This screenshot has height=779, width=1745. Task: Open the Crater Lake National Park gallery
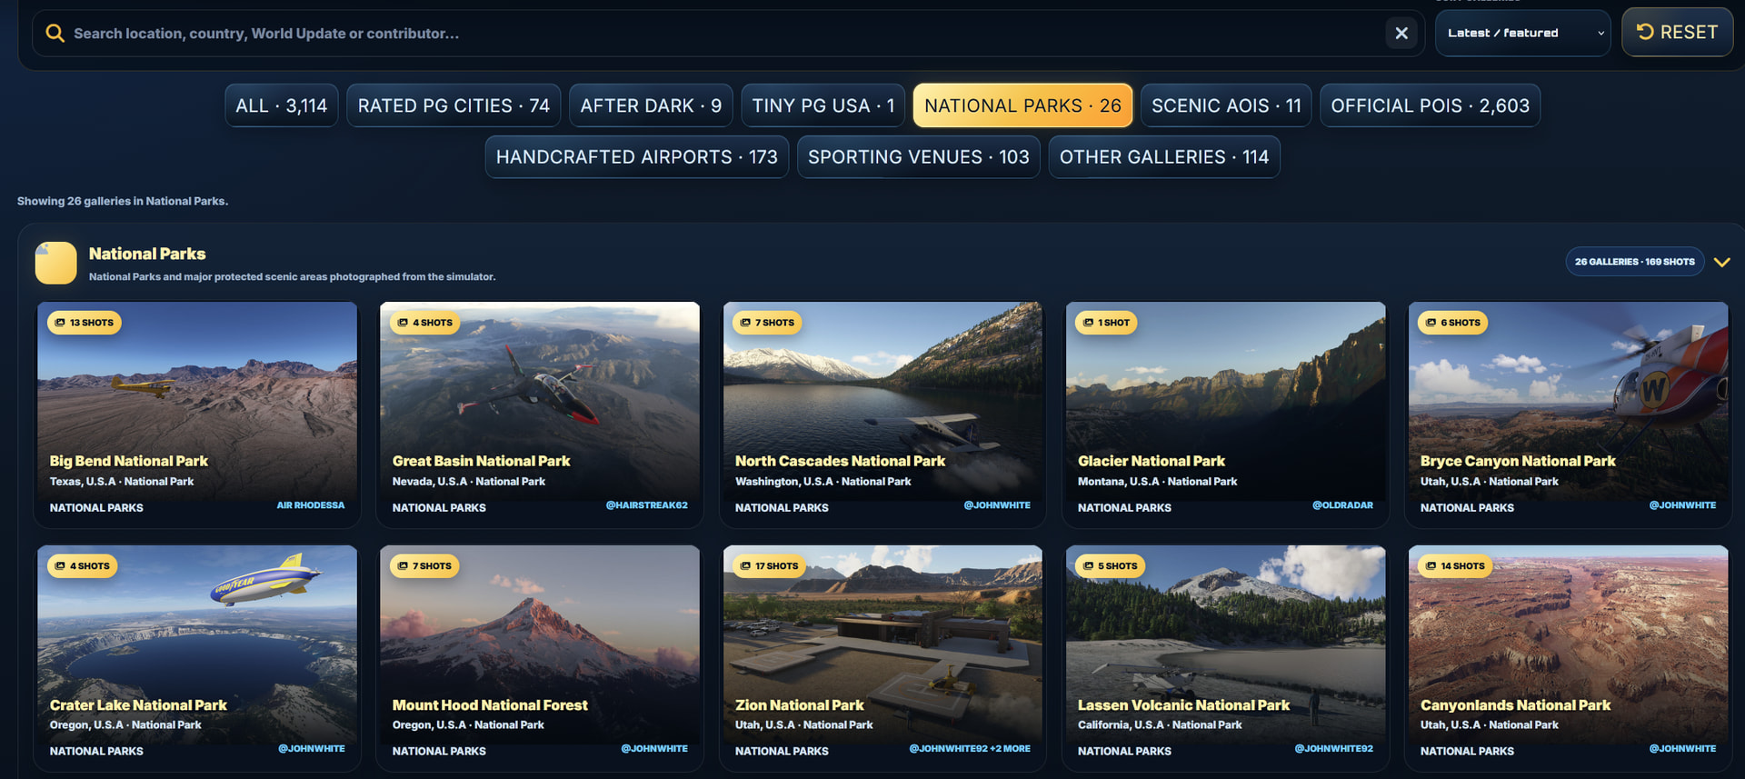point(197,658)
